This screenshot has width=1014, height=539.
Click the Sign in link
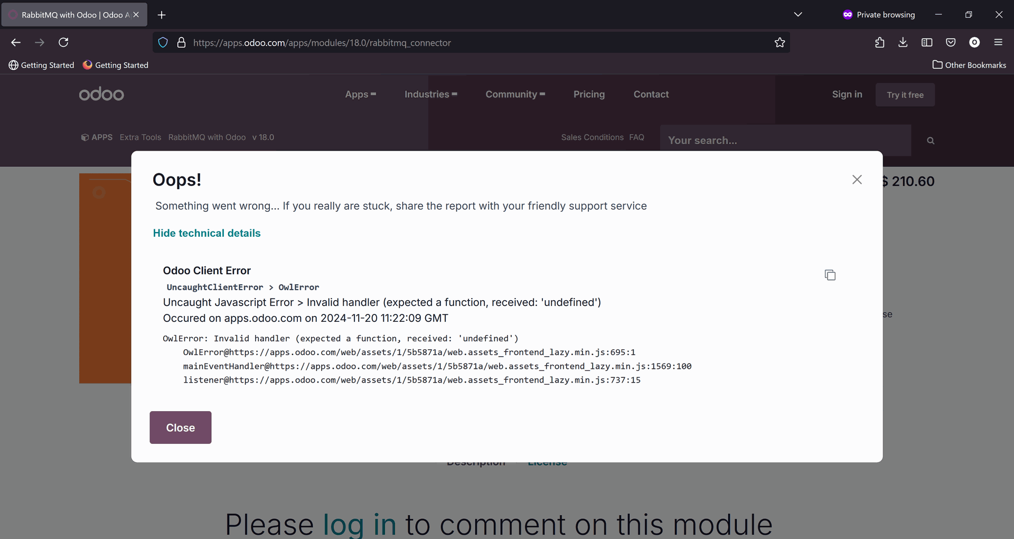[x=847, y=94]
